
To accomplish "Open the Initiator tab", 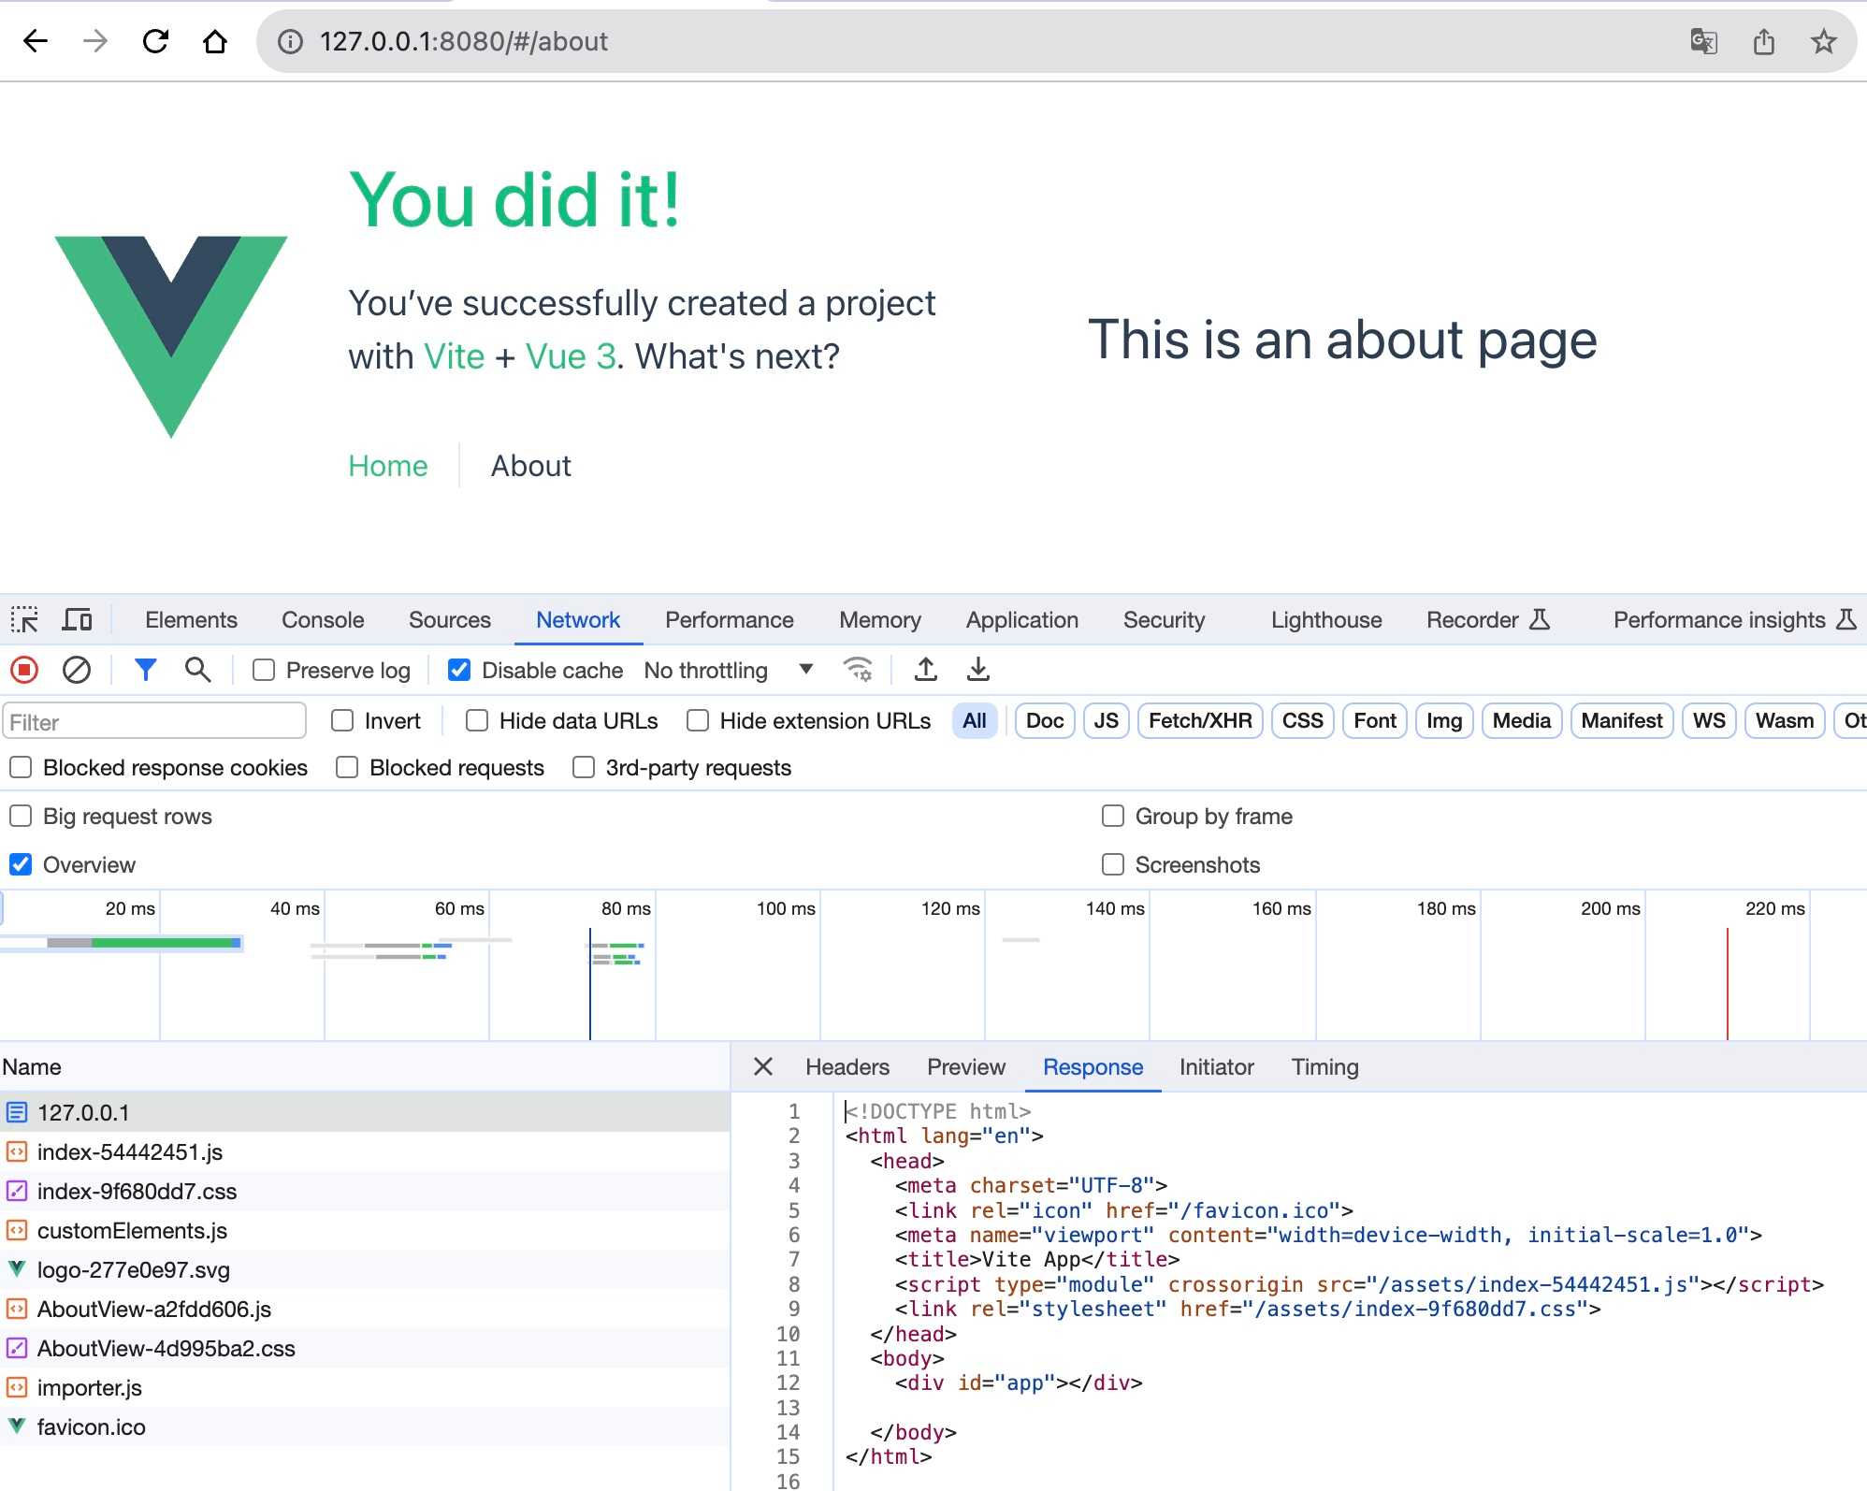I will 1216,1066.
